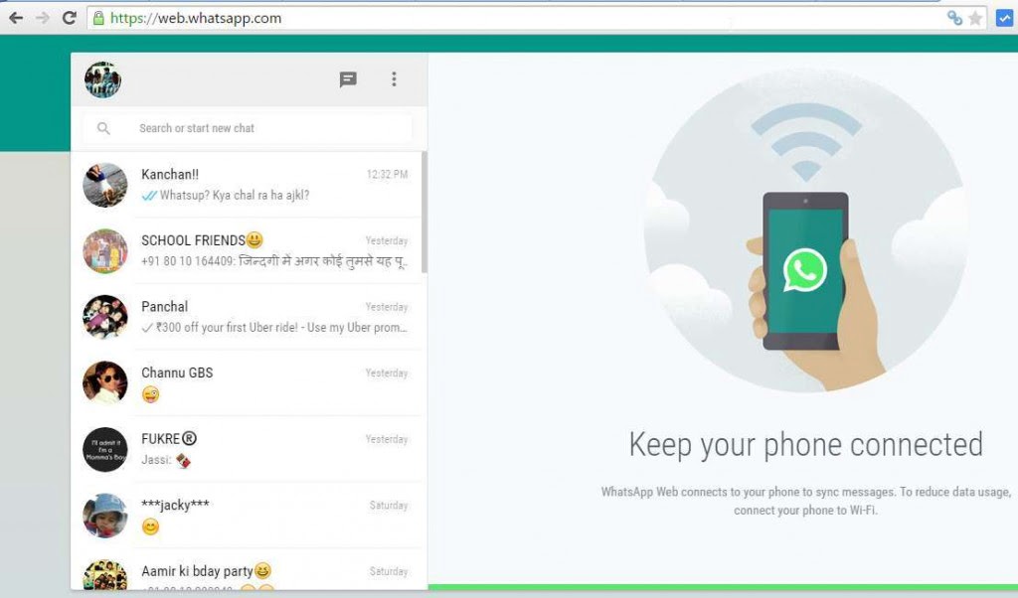Viewport: 1018px width, 598px height.
Task: Click ***jacky*** profile picture
Action: [x=105, y=516]
